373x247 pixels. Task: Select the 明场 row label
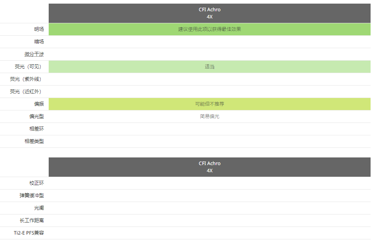click(x=39, y=29)
